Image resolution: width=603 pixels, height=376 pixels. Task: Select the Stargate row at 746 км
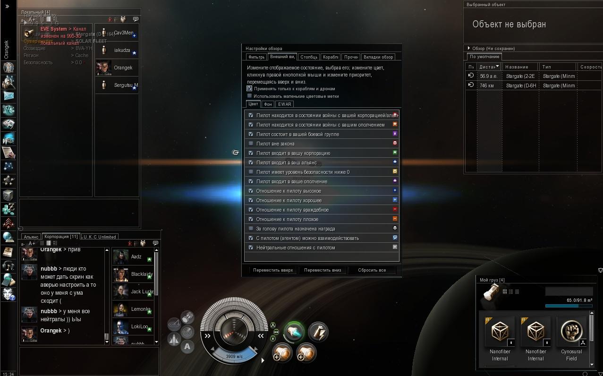coord(534,85)
